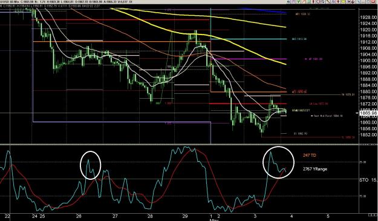378x221 pixels.
Task: Click the 1920.00 price axis label
Action: pos(368,30)
